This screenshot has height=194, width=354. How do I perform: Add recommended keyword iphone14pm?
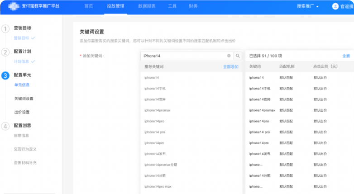(x=154, y=143)
